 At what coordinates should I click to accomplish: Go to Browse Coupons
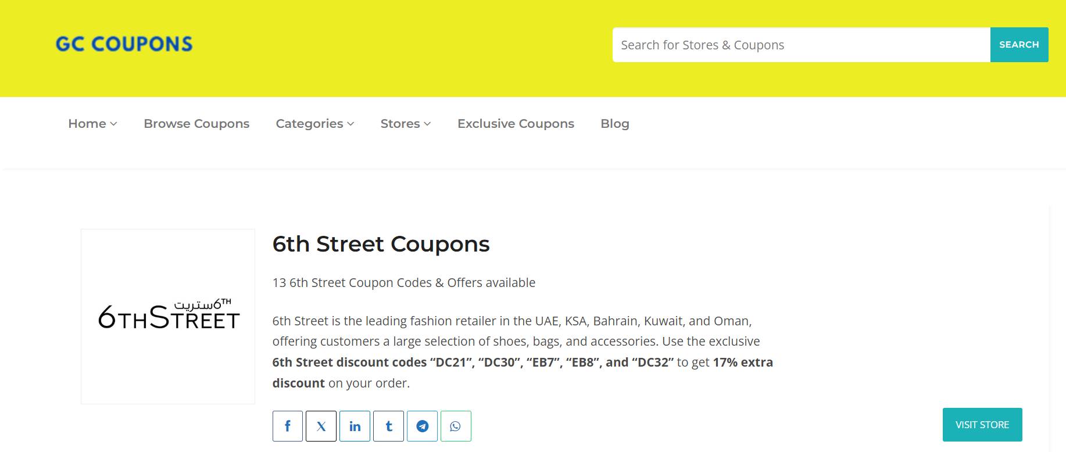(196, 124)
